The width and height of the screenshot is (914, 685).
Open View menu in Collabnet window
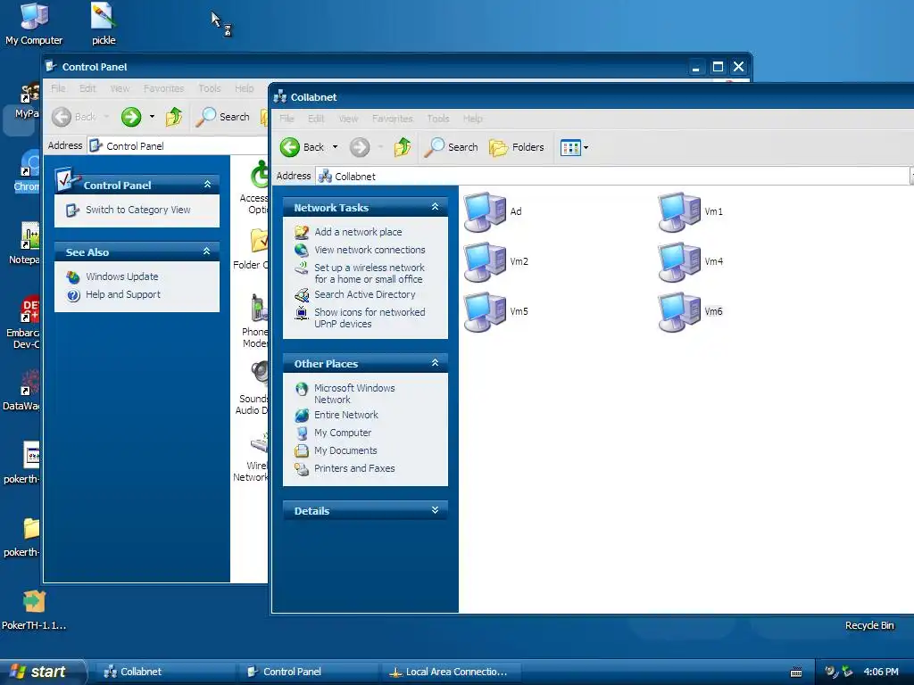(x=349, y=119)
